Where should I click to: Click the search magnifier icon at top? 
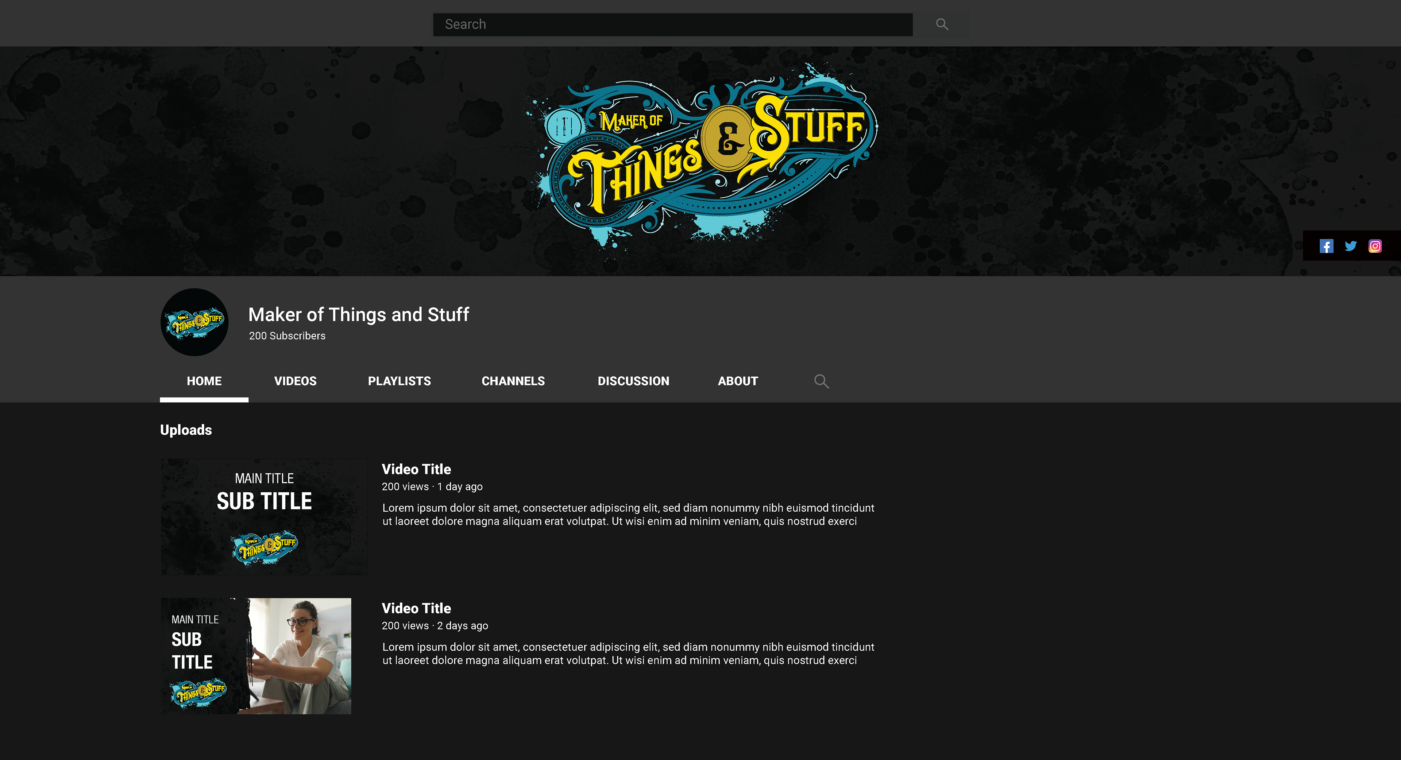click(x=942, y=24)
